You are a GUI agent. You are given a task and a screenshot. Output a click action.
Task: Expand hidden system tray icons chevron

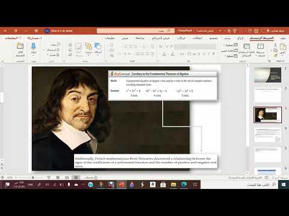point(83,184)
